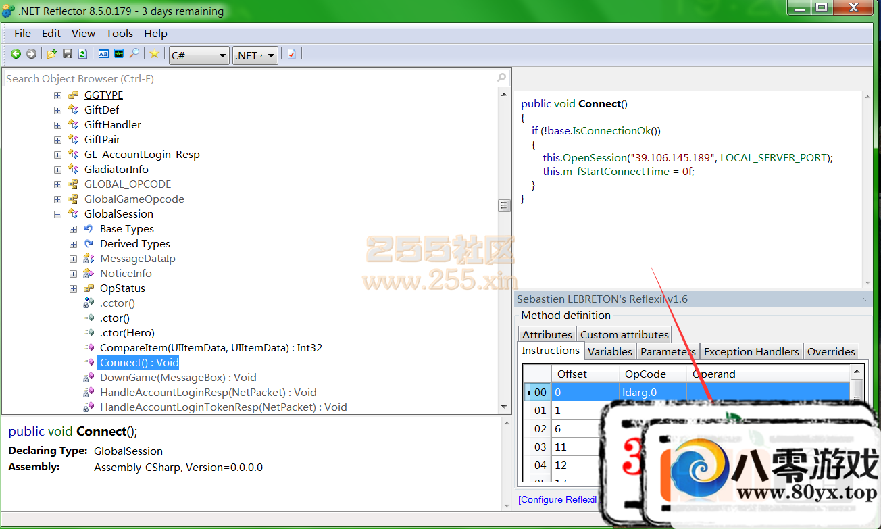Click the save floppy disk icon
881x529 pixels.
click(x=68, y=54)
